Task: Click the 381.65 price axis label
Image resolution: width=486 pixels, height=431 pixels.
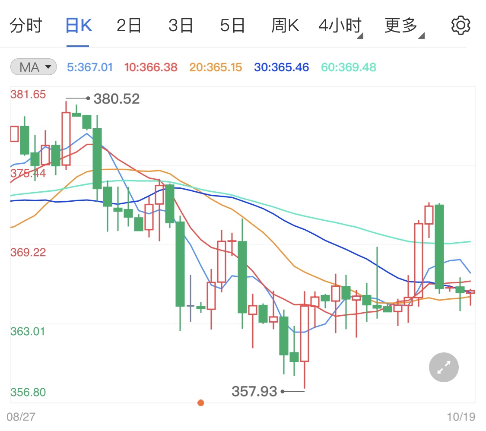Action: [x=28, y=95]
